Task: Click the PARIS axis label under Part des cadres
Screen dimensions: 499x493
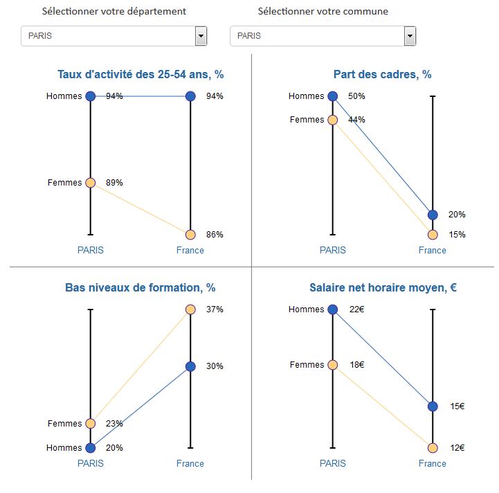Action: point(332,251)
